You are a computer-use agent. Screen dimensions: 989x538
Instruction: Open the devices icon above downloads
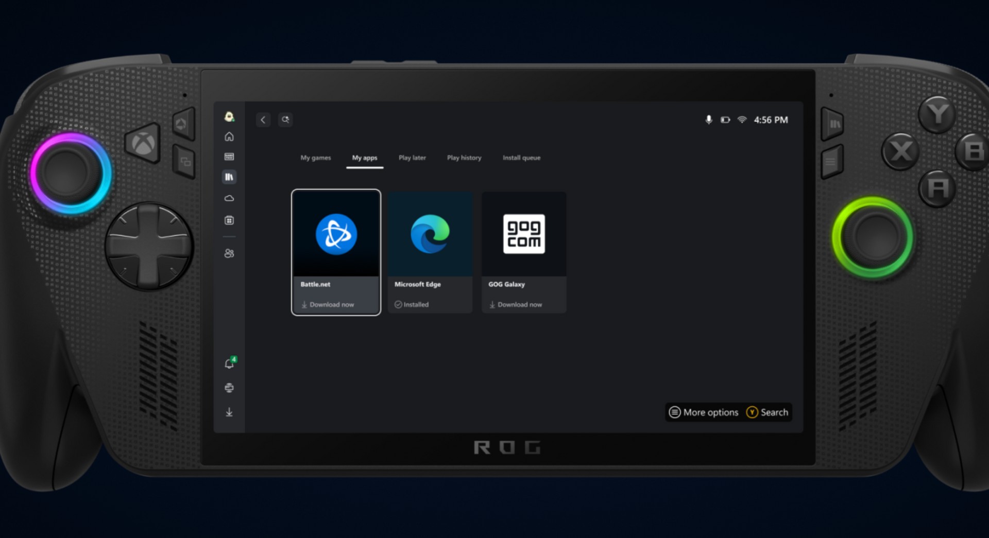(x=229, y=388)
